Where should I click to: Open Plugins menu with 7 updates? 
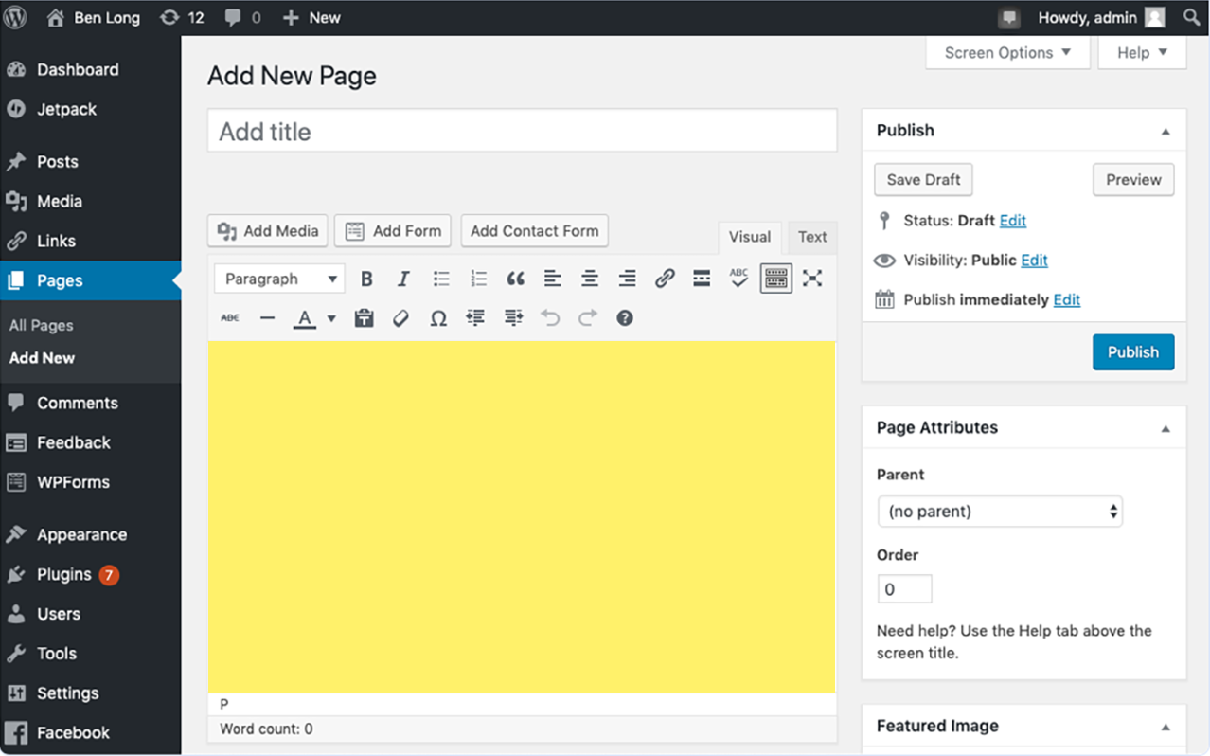90,575
